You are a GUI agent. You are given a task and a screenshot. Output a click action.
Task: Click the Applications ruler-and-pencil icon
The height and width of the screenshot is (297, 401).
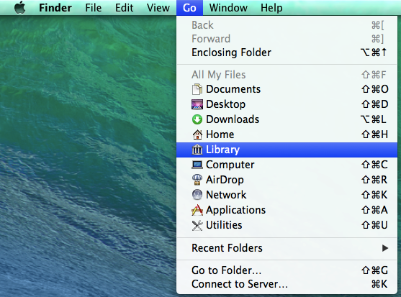(x=197, y=210)
